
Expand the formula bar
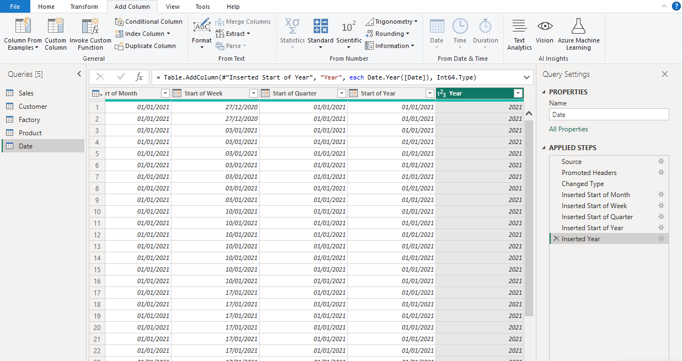tap(526, 77)
